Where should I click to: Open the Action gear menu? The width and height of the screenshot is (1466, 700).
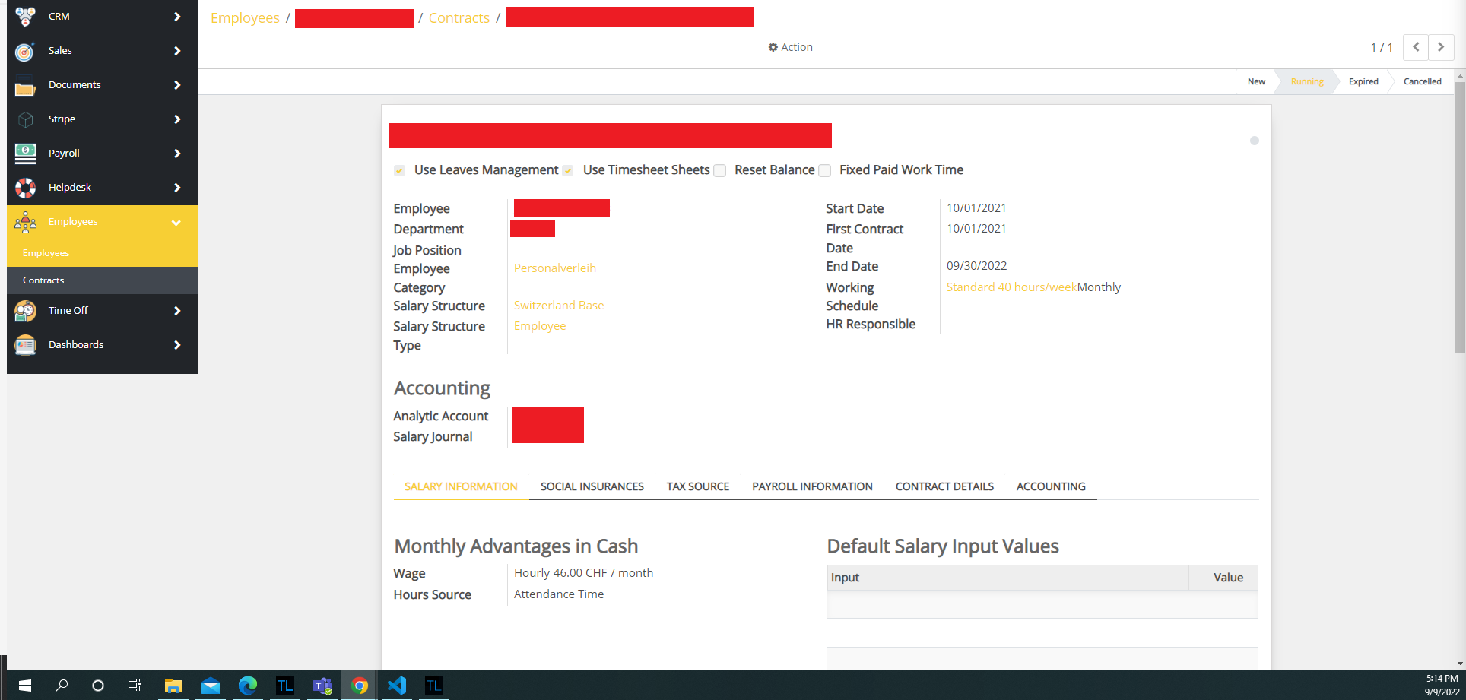tap(791, 46)
